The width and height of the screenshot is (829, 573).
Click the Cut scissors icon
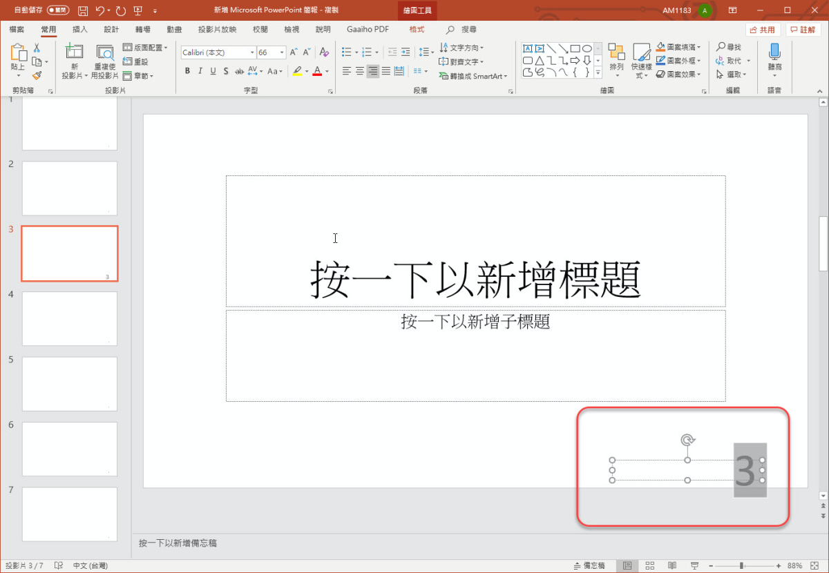(37, 48)
